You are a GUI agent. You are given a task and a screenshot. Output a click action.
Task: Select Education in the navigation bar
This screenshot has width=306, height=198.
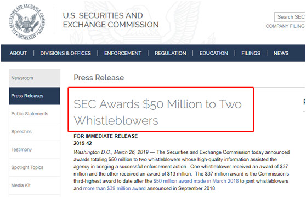pos(213,53)
